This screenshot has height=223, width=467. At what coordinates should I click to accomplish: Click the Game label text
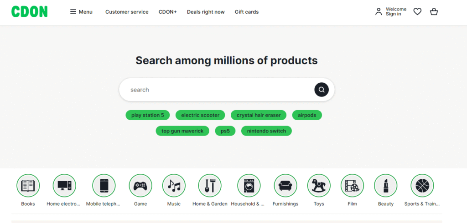click(x=140, y=204)
